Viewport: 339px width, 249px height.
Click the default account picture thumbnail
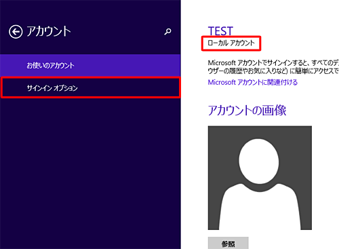point(260,178)
